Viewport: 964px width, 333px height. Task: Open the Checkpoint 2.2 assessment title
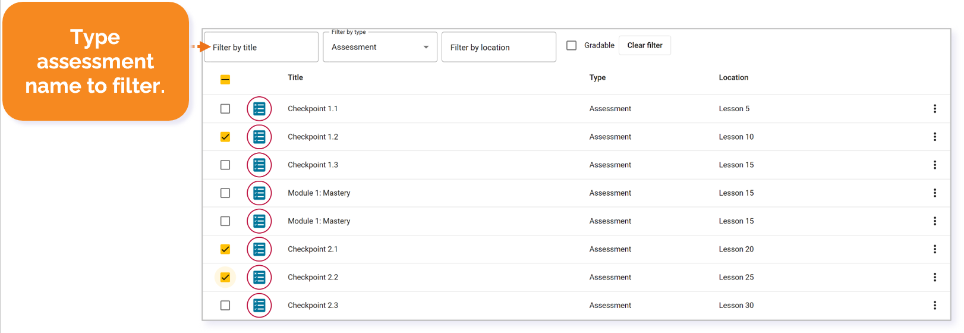(x=313, y=277)
